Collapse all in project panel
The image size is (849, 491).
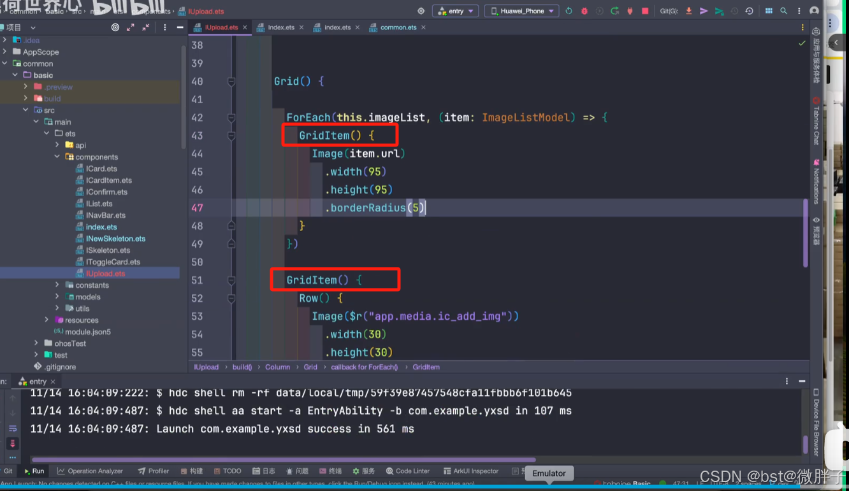point(146,27)
